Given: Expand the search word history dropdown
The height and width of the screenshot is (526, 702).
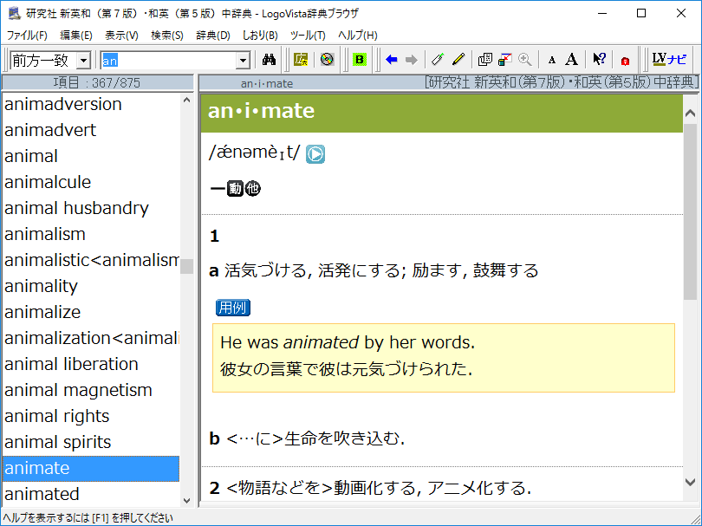Looking at the screenshot, I should pyautogui.click(x=243, y=60).
